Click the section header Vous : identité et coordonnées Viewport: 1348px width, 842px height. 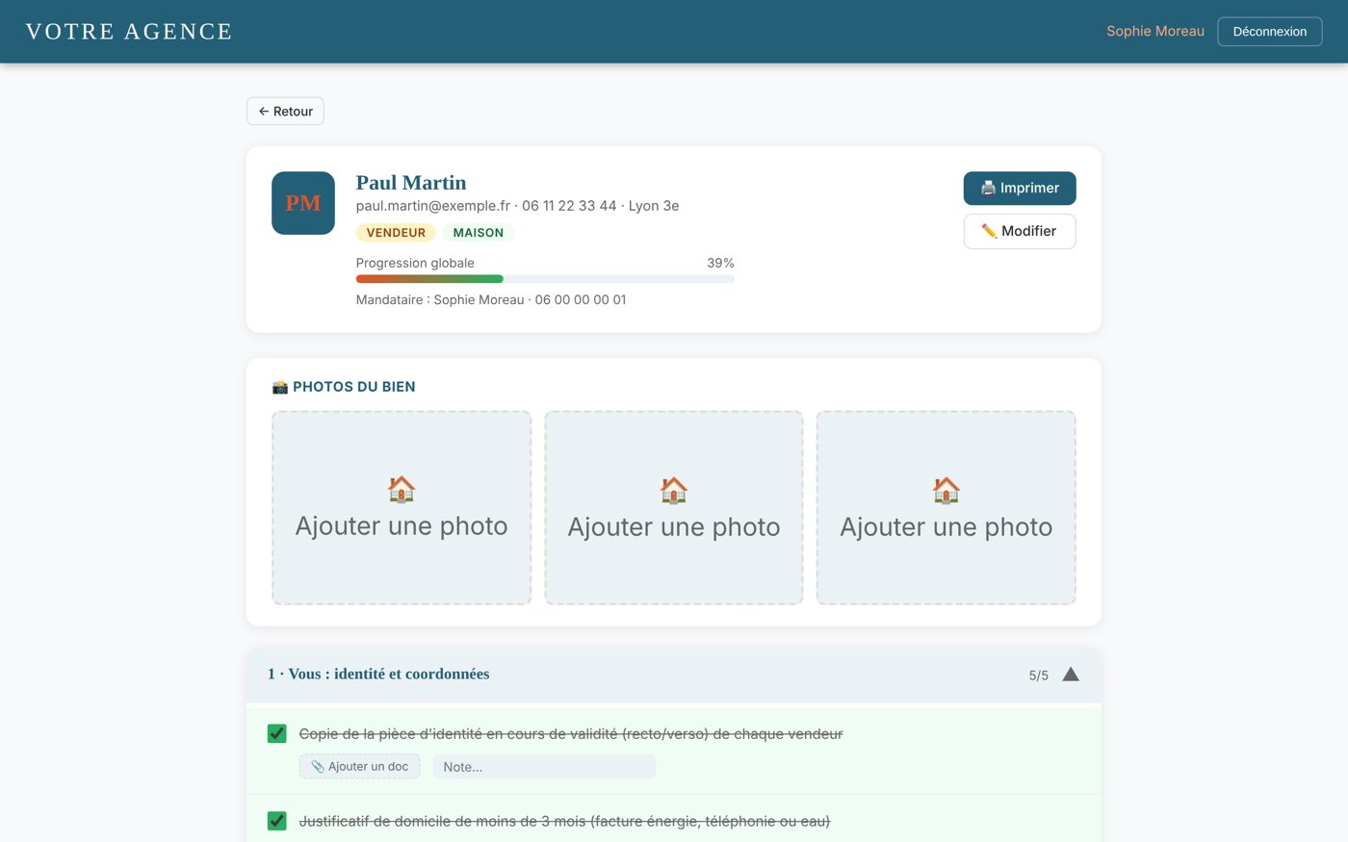674,675
